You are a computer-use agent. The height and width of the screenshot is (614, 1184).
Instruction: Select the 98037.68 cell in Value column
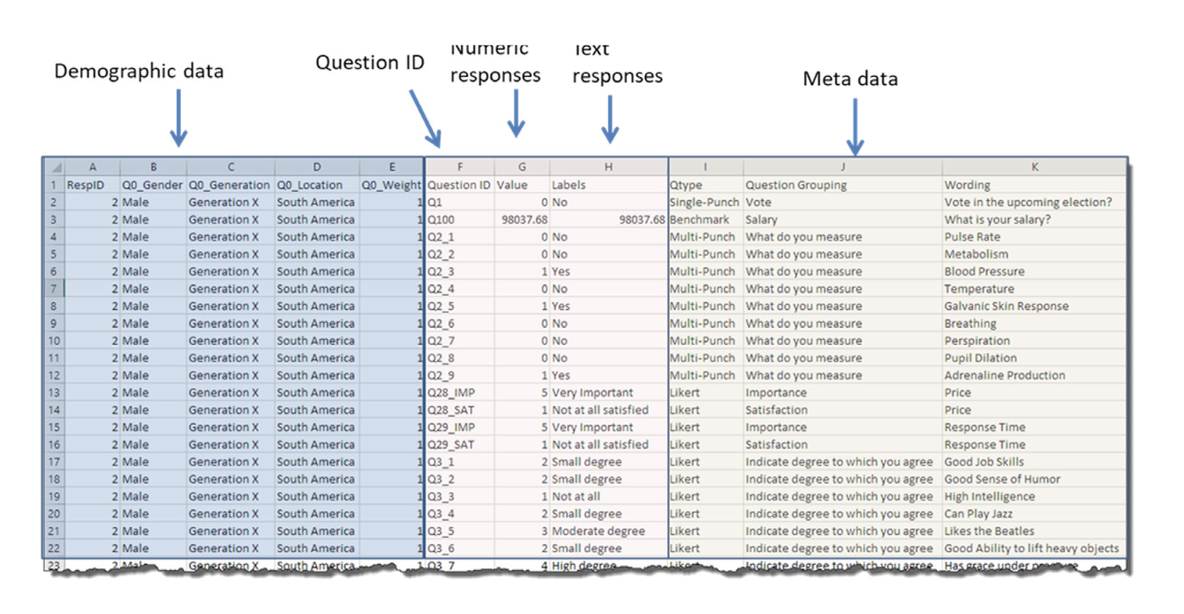(522, 220)
